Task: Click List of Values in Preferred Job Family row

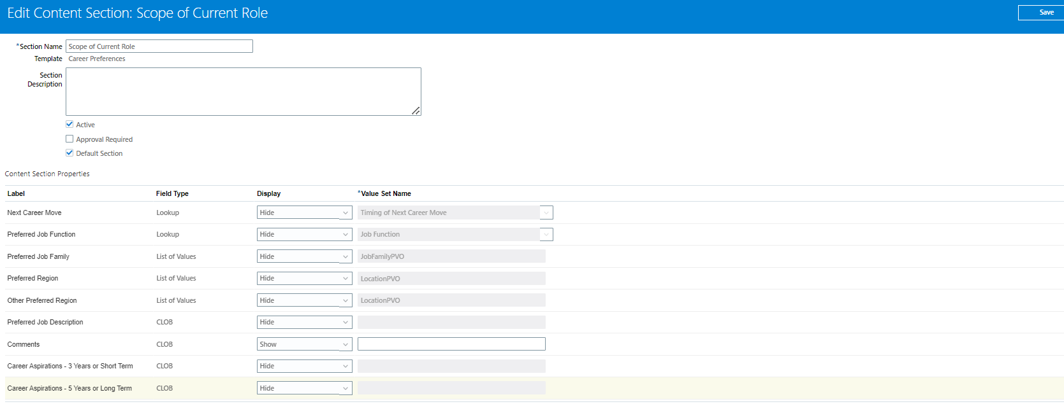Action: point(176,256)
